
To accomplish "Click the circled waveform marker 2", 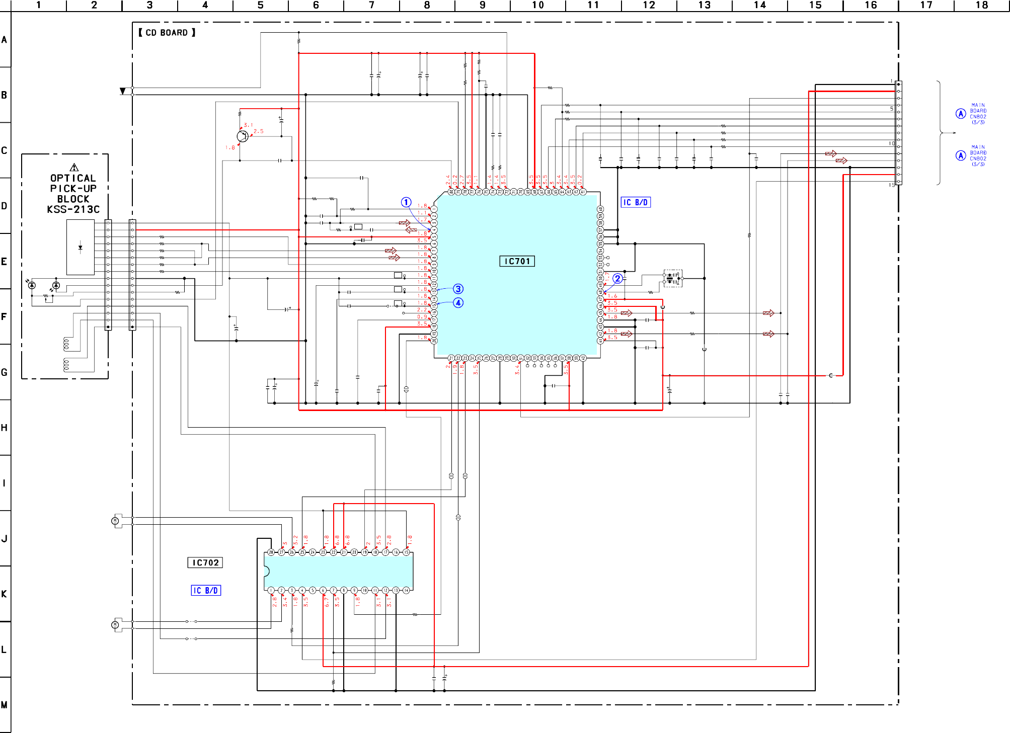I will point(617,278).
